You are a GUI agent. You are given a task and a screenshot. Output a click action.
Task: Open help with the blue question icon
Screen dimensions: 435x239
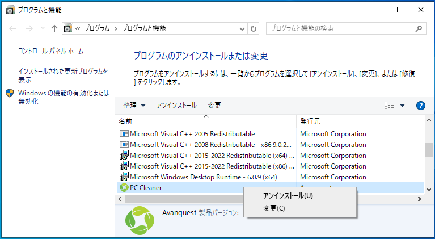pos(420,106)
